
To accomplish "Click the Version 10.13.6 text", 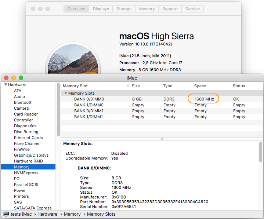I will (x=146, y=44).
